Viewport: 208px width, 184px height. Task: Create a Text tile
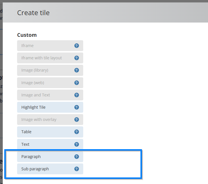(x=43, y=144)
